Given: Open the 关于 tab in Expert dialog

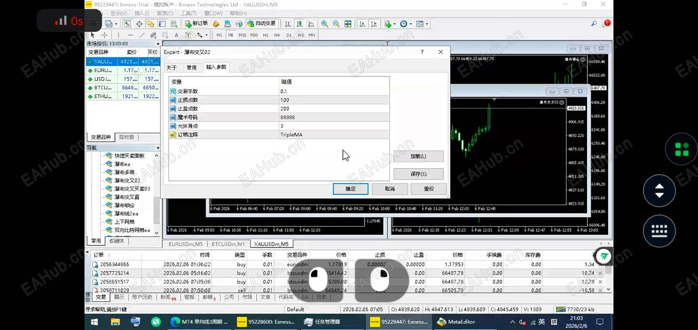Looking at the screenshot, I should point(171,68).
